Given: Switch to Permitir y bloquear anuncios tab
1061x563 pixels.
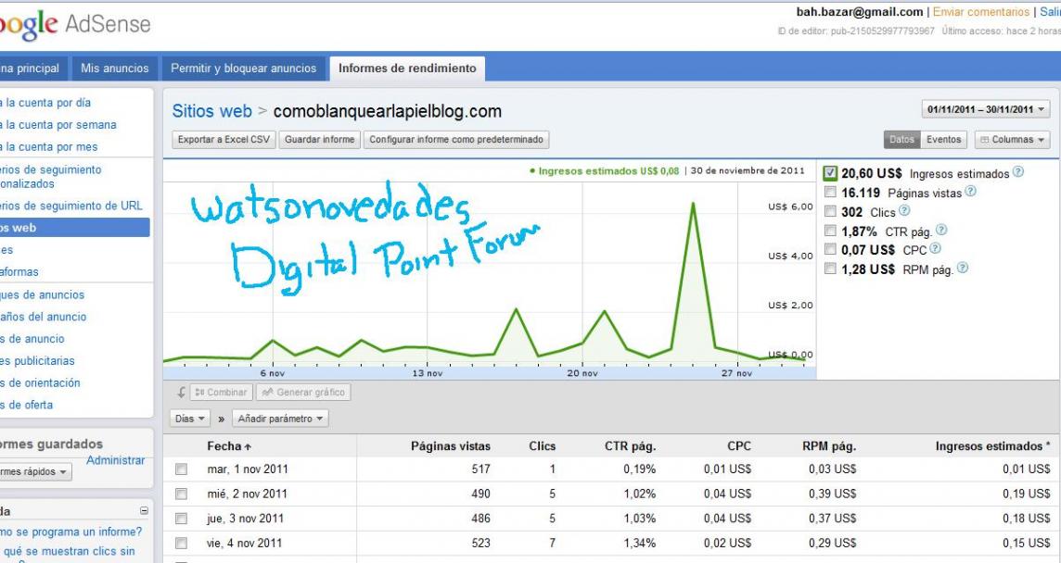Looking at the screenshot, I should click(243, 69).
